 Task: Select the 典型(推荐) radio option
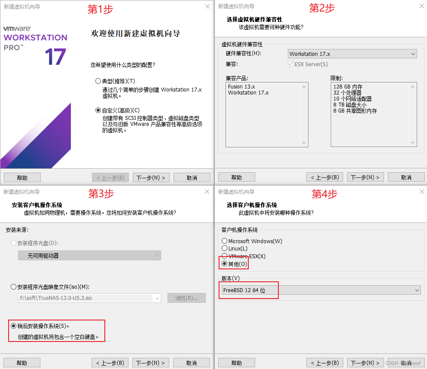(x=98, y=81)
